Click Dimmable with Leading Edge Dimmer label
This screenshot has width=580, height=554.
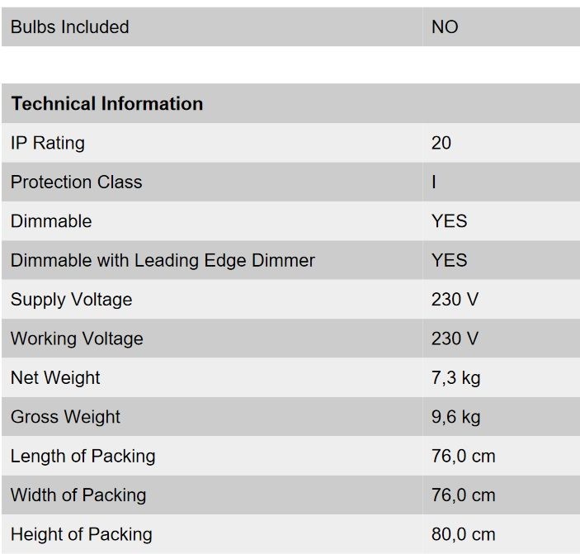163,261
